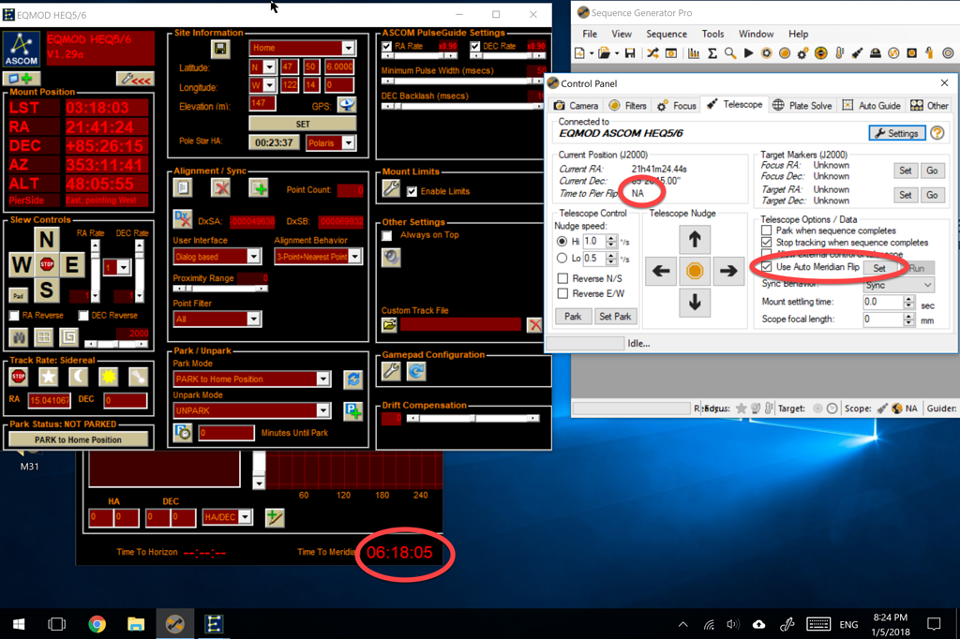Click the Set Park button
Image resolution: width=960 pixels, height=639 pixels.
coord(615,317)
